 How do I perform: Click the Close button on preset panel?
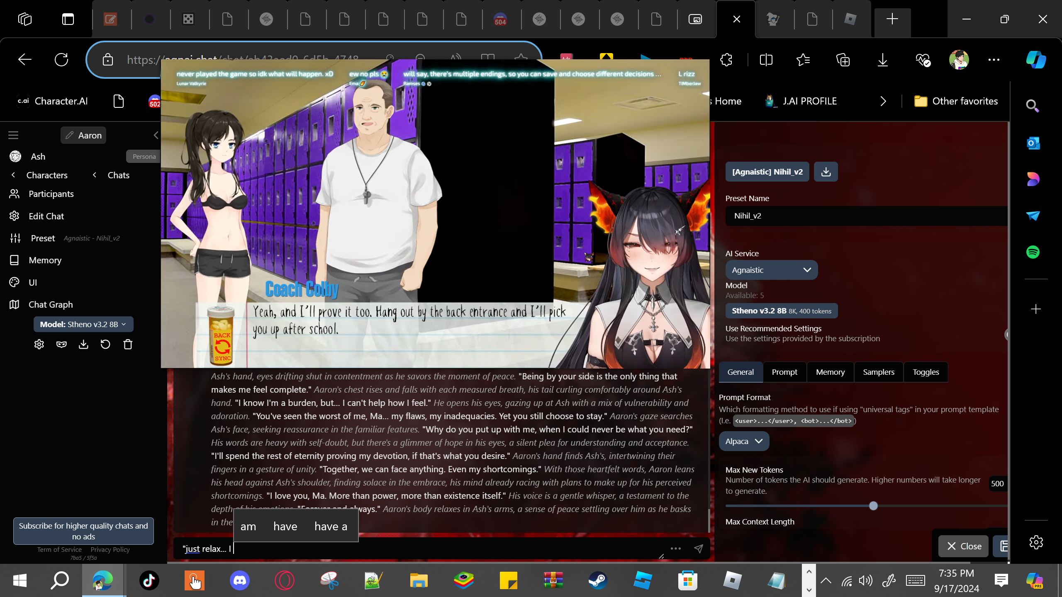[963, 546]
